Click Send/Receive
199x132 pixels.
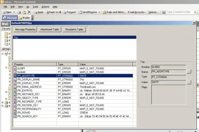tap(88, 12)
